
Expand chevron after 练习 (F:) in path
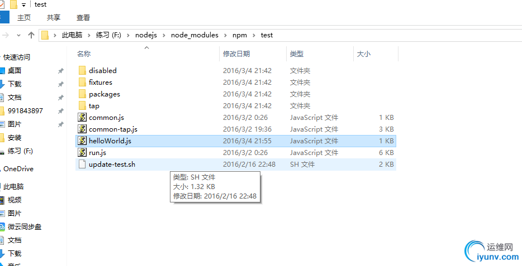point(128,35)
